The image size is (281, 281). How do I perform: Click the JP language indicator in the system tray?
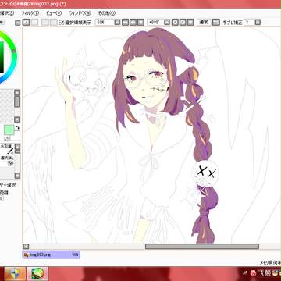pyautogui.click(x=244, y=273)
